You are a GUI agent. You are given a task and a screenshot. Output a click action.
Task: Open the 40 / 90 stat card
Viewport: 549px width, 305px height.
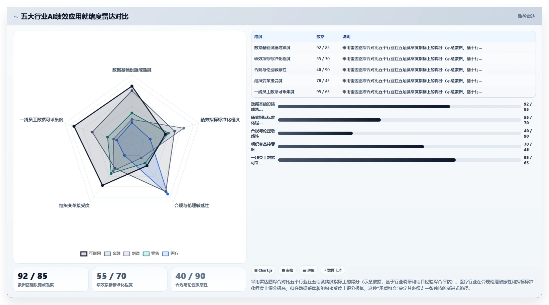click(209, 279)
